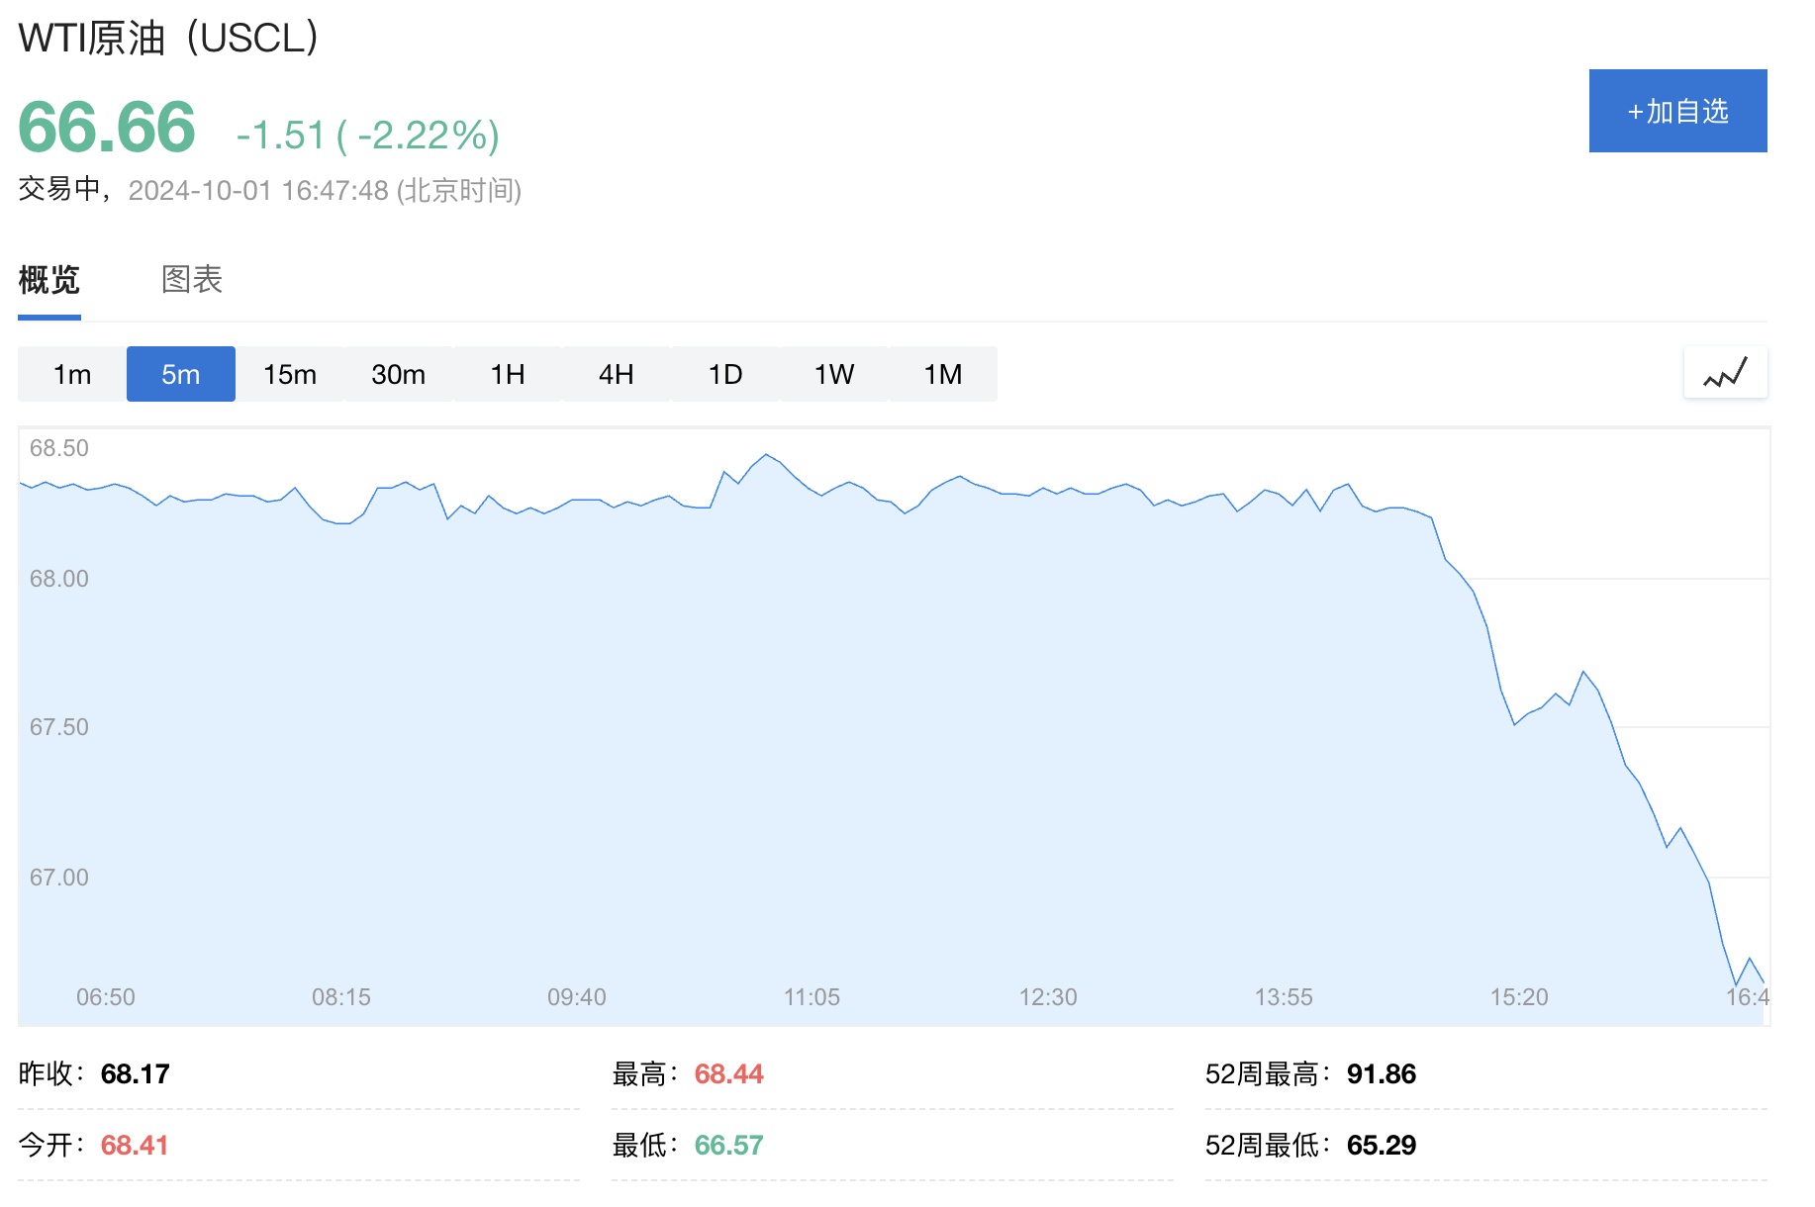Click the 68.00 price axis label
Image resolution: width=1815 pixels, height=1207 pixels.
(59, 579)
